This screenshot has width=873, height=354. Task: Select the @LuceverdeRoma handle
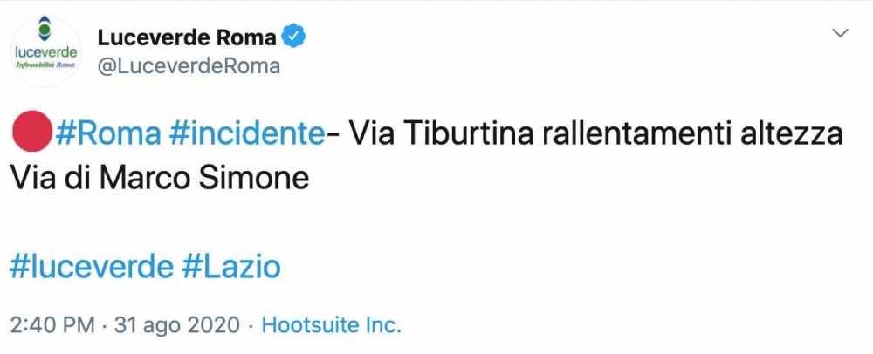click(x=189, y=66)
